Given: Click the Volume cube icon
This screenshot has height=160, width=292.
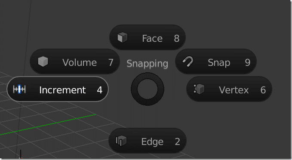Looking at the screenshot, I should tap(43, 61).
